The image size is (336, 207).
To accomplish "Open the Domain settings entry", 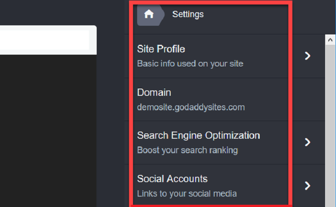I will [x=225, y=99].
